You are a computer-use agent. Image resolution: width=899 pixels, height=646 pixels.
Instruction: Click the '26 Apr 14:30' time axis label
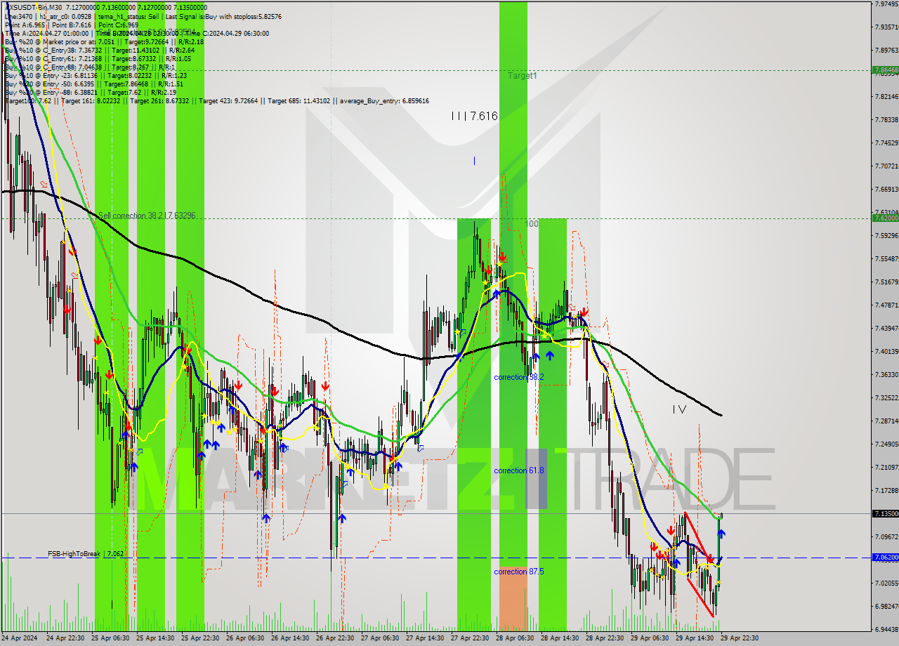pyautogui.click(x=289, y=638)
